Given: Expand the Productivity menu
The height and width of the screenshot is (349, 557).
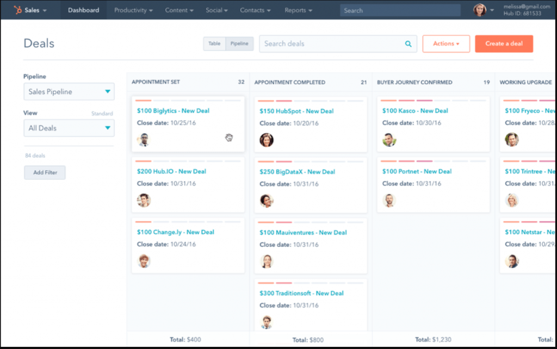Looking at the screenshot, I should [x=133, y=10].
